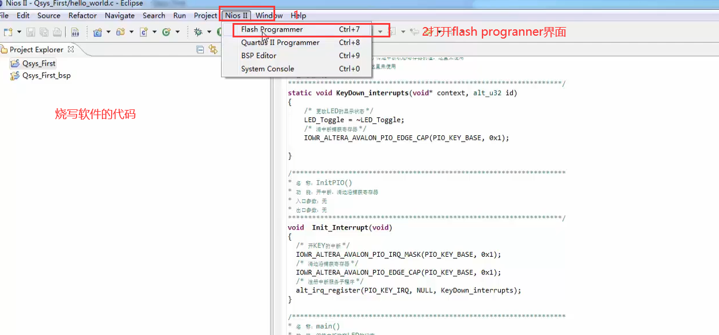Expand the Debug dropdown arrow
719x335 pixels.
pyautogui.click(x=209, y=32)
